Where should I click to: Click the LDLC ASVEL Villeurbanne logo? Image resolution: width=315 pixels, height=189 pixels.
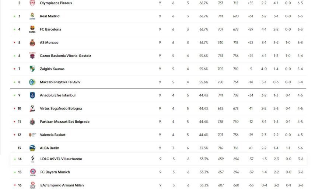click(32, 159)
